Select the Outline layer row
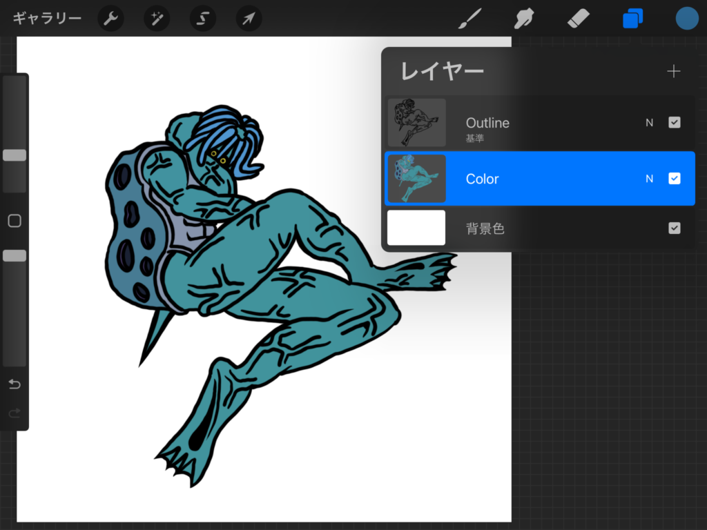Image resolution: width=707 pixels, height=530 pixels. pos(539,123)
